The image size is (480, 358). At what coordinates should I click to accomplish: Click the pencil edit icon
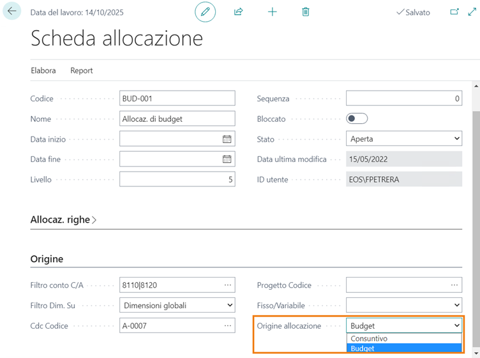(205, 11)
